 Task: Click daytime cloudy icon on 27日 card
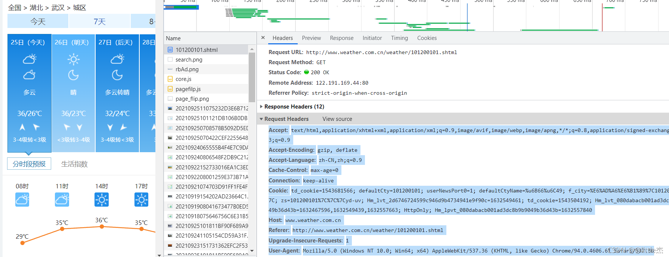[117, 59]
